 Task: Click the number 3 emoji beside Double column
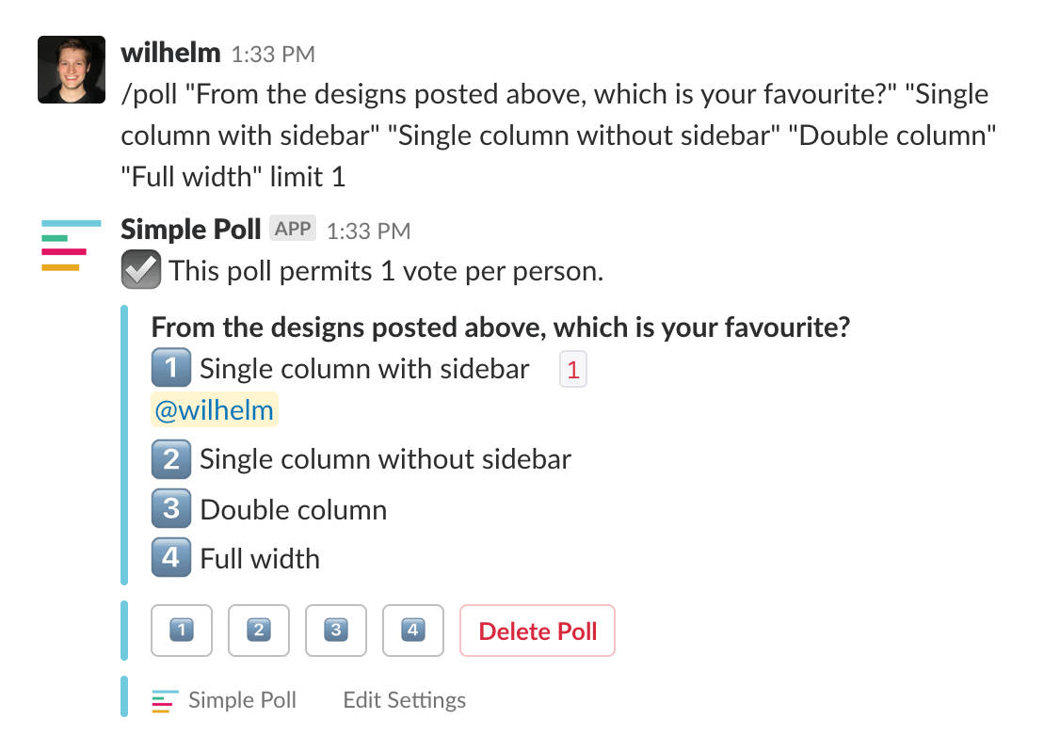point(170,508)
